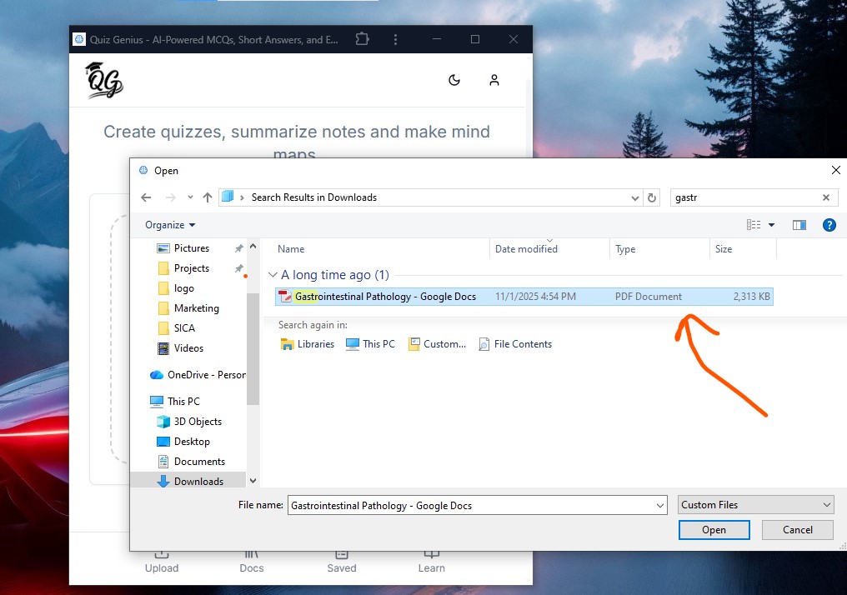Click the address bar folder icon
The width and height of the screenshot is (847, 595).
pyautogui.click(x=228, y=197)
